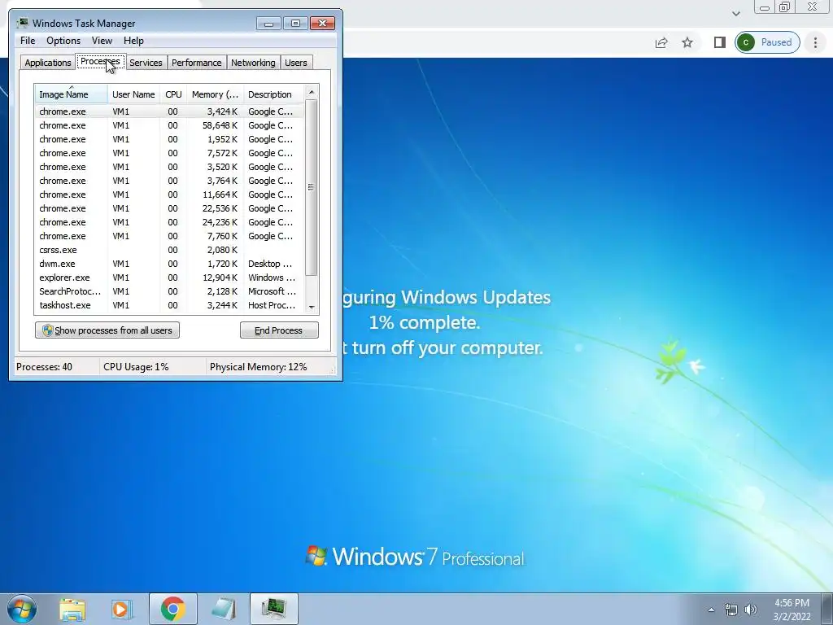Click the process list scrollbar thumb
Screen dimensions: 833x625
tap(312, 187)
